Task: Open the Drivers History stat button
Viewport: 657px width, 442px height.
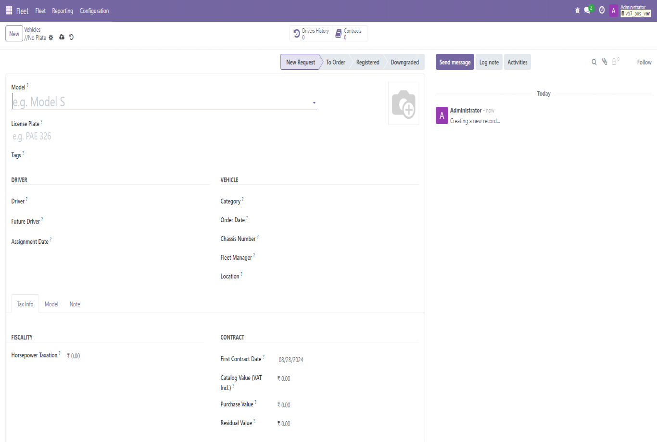Action: click(x=311, y=34)
